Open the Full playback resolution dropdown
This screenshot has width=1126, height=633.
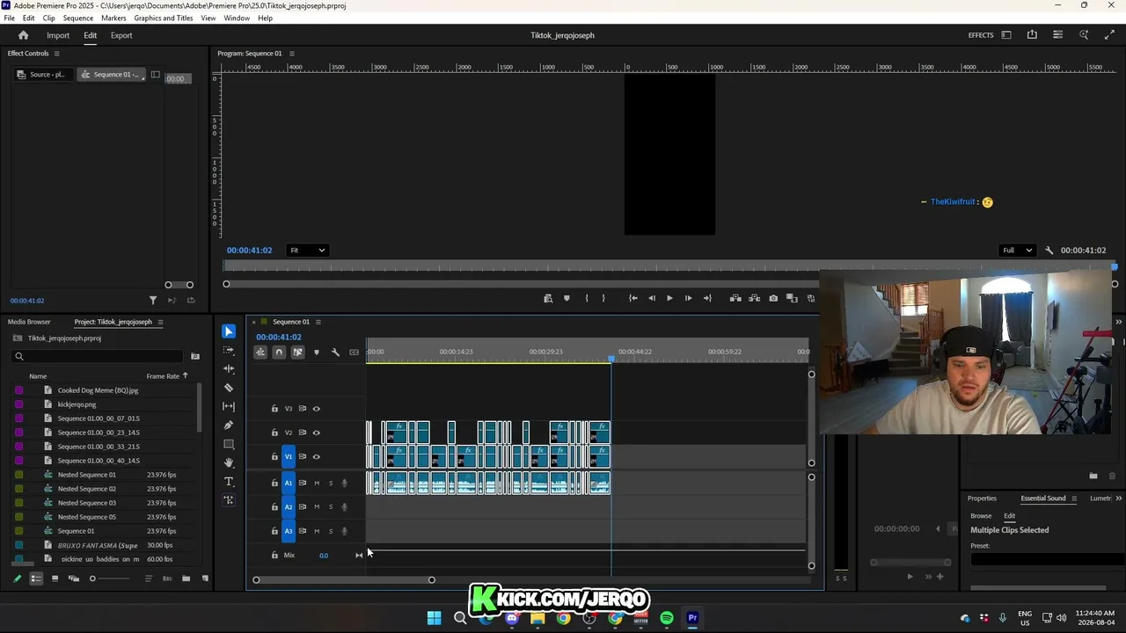point(1017,251)
